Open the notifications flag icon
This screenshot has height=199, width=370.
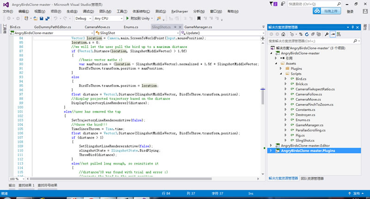click(273, 4)
